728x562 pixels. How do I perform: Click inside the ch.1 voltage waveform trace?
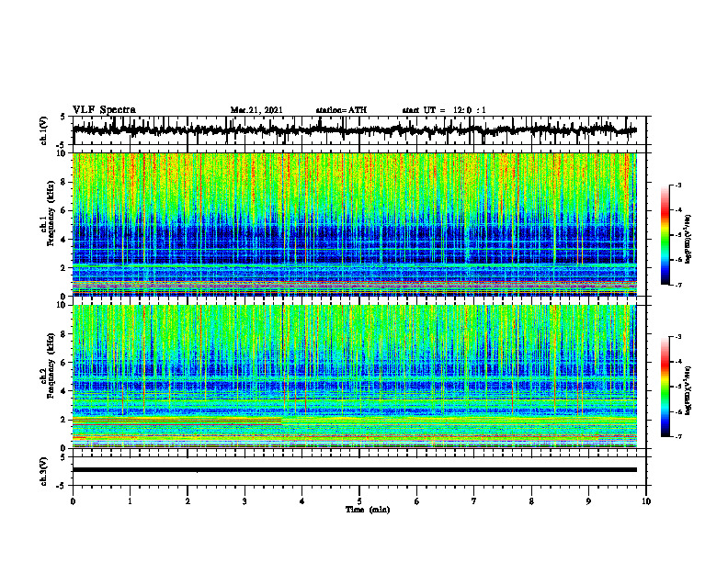point(354,130)
